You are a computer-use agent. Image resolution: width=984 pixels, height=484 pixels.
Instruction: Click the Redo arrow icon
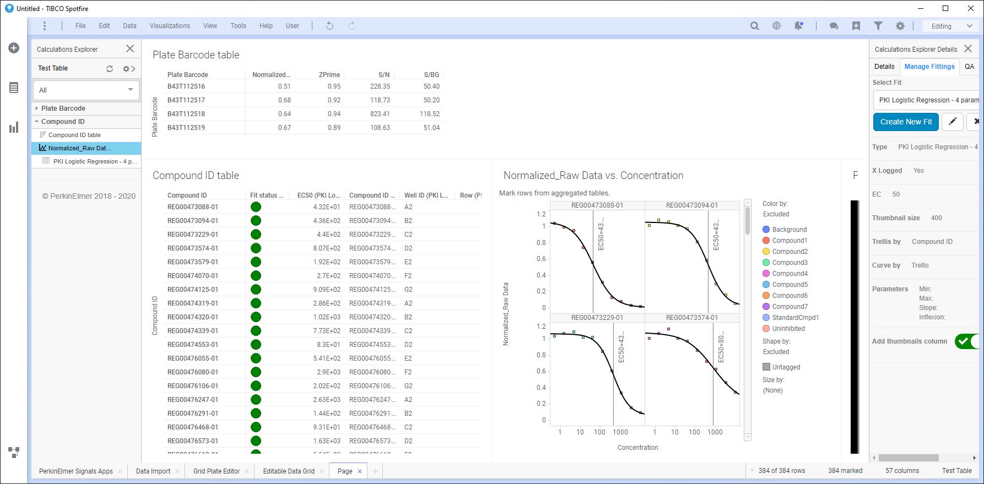pos(352,26)
